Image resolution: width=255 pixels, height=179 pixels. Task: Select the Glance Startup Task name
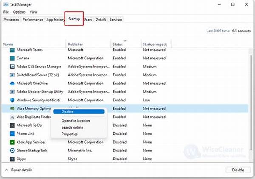click(32, 151)
